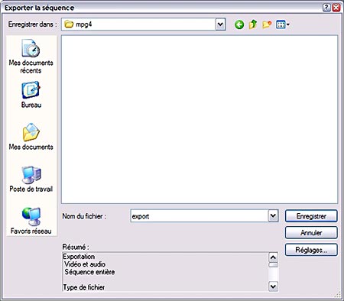Click the help question mark button
Viewport: 344px width, 301px height.
pos(326,8)
